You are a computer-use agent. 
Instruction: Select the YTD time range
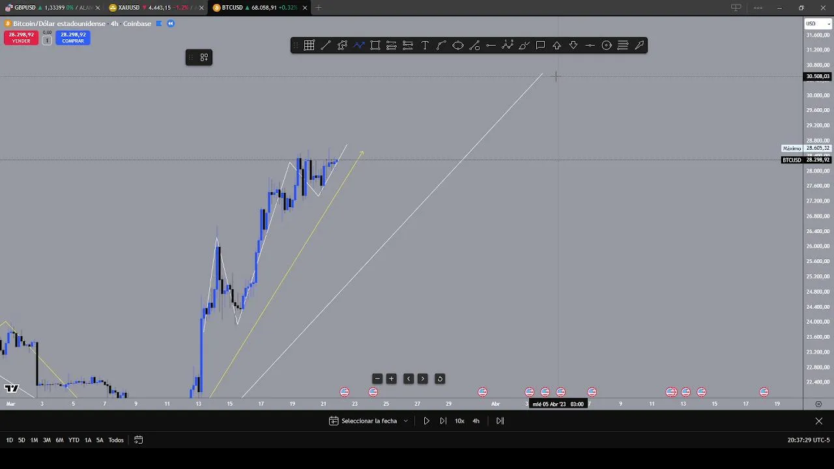[74, 440]
